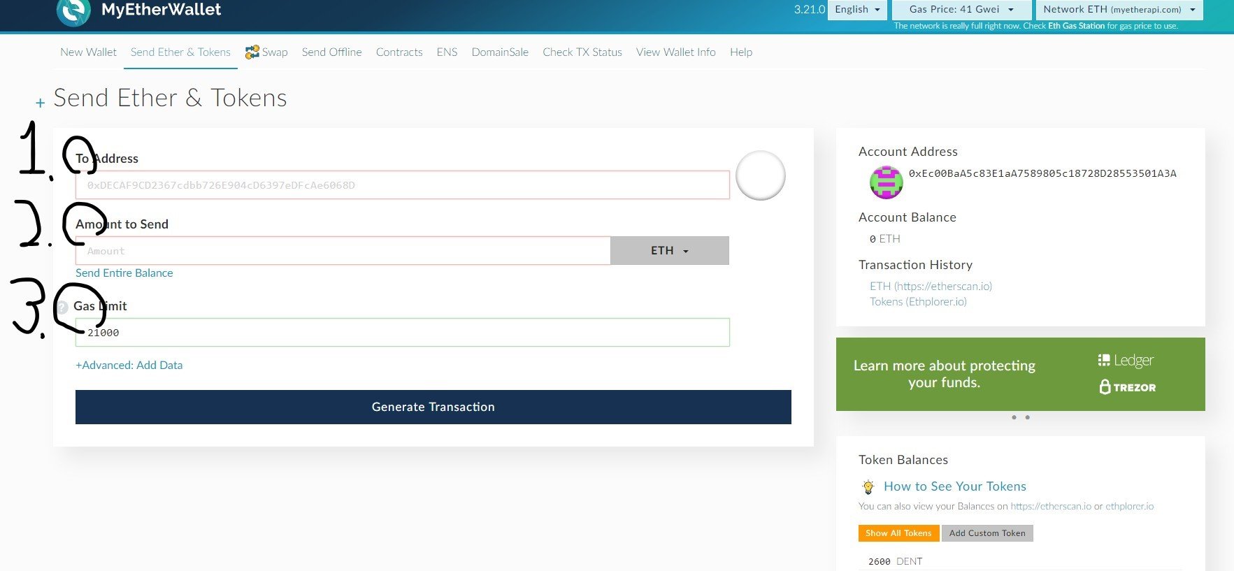
Task: Open the ETH currency dropdown
Action: [x=670, y=251]
